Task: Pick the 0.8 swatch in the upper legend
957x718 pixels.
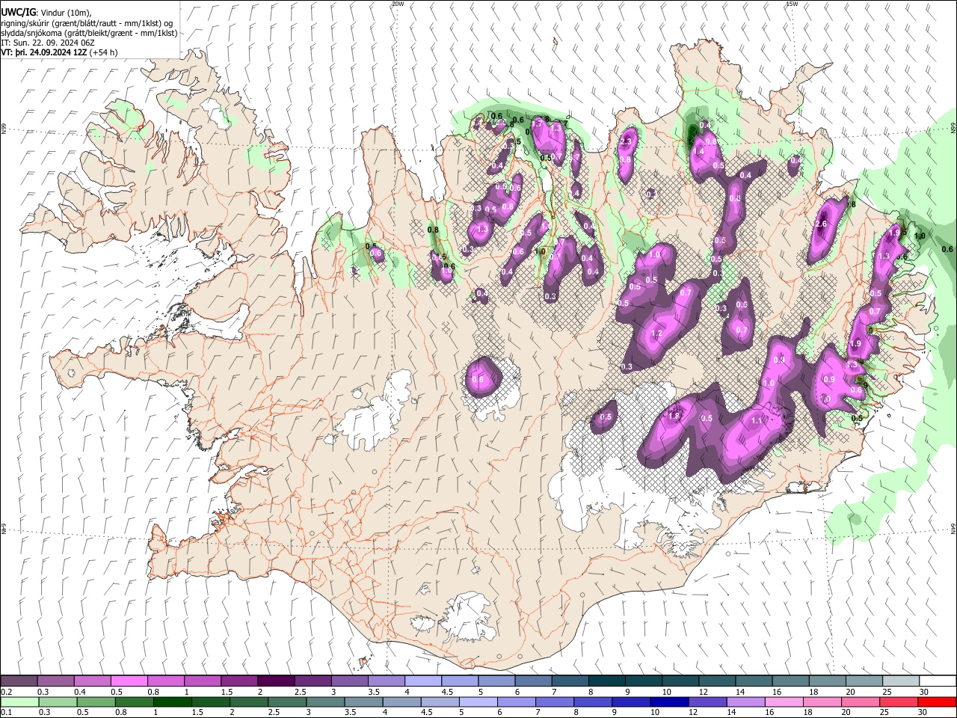Action: (x=165, y=681)
